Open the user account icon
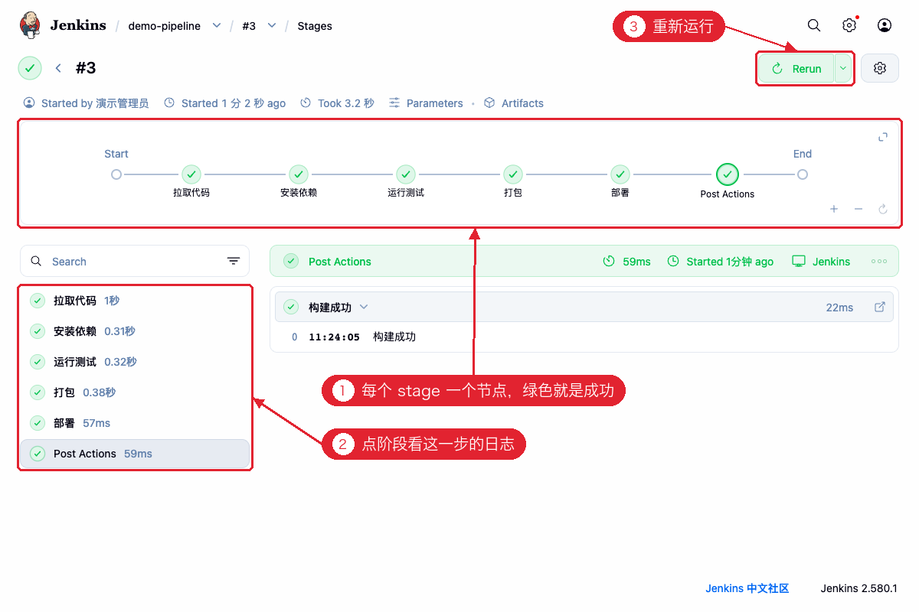The image size is (919, 612). point(885,25)
